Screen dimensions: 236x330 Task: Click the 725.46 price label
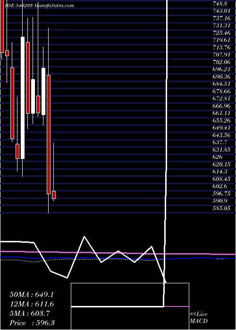[222, 33]
